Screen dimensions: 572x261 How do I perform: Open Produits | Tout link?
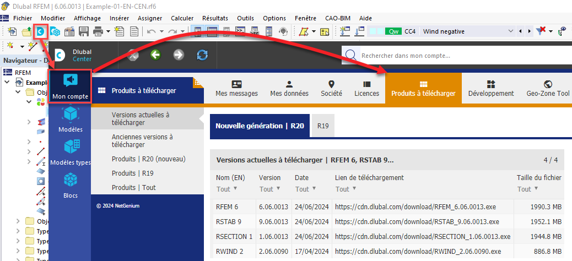(x=133, y=187)
